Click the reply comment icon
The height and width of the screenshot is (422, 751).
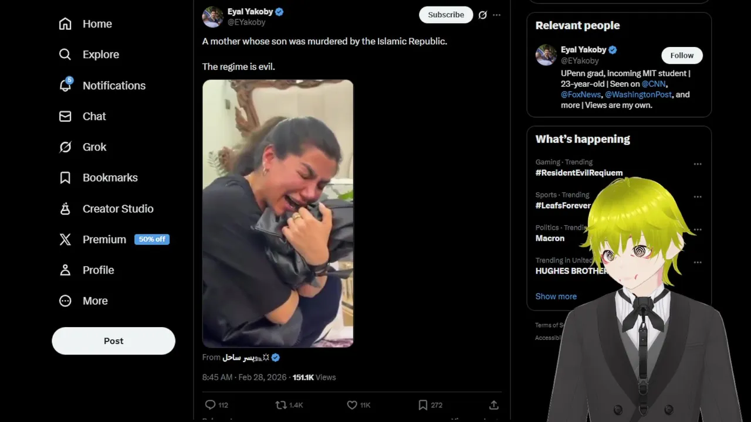(x=210, y=405)
